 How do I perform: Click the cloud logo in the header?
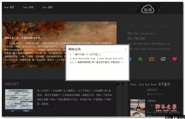[148, 9]
